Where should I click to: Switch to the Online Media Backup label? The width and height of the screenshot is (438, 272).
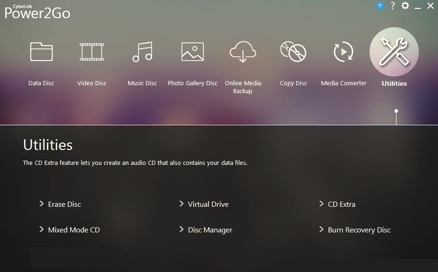pyautogui.click(x=243, y=87)
